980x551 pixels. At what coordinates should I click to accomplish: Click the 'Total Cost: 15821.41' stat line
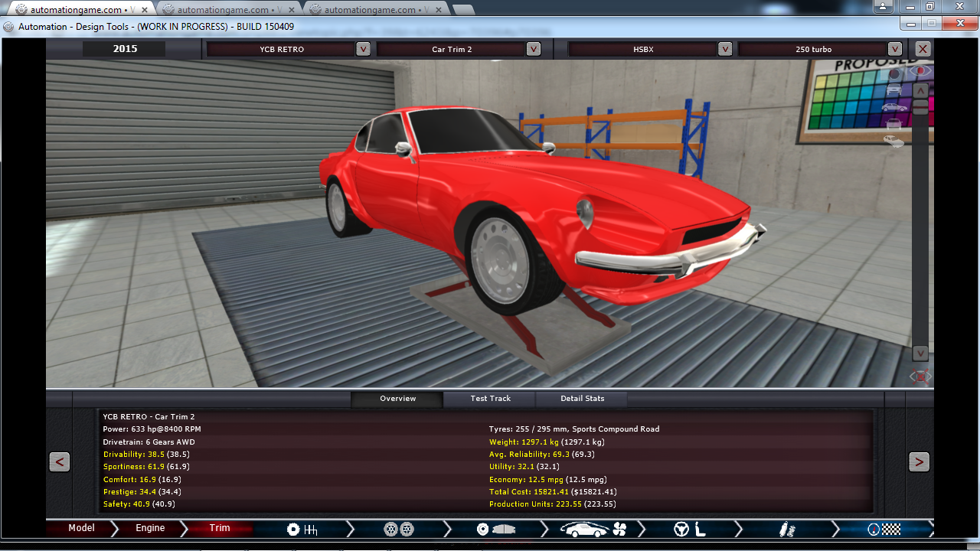point(553,491)
